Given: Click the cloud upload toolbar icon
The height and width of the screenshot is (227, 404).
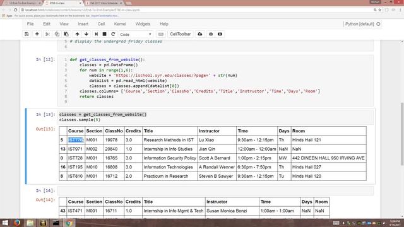Looking at the screenshot, I should coord(200,34).
